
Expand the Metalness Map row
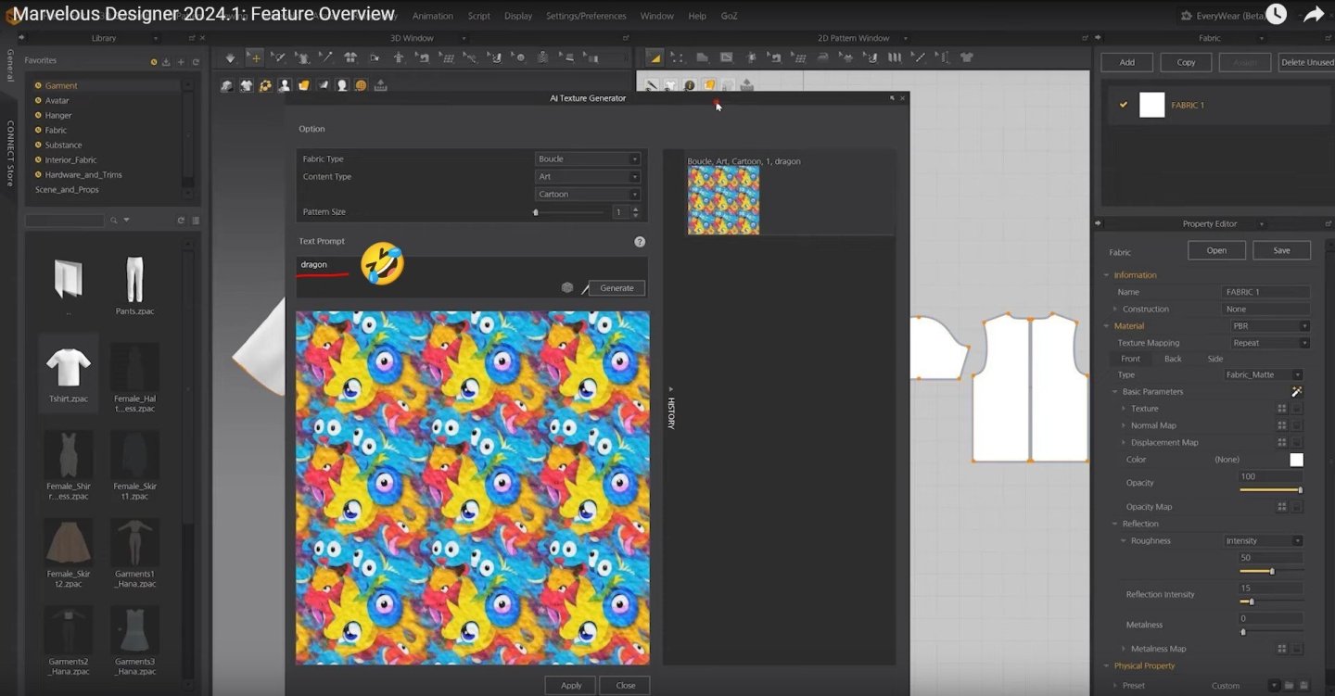[x=1124, y=649]
